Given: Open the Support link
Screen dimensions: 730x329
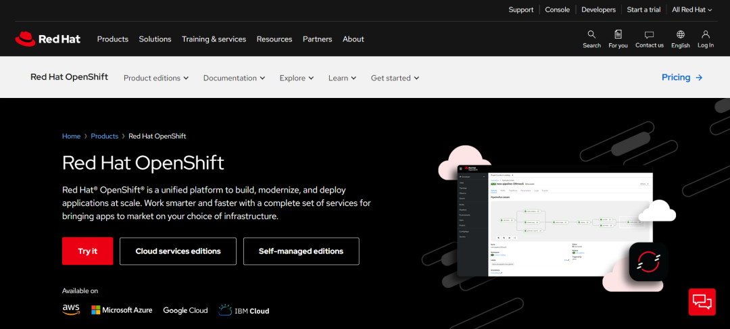Looking at the screenshot, I should (521, 9).
